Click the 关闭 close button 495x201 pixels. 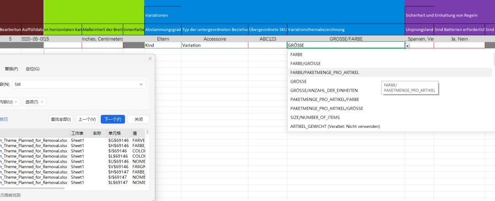click(x=138, y=119)
